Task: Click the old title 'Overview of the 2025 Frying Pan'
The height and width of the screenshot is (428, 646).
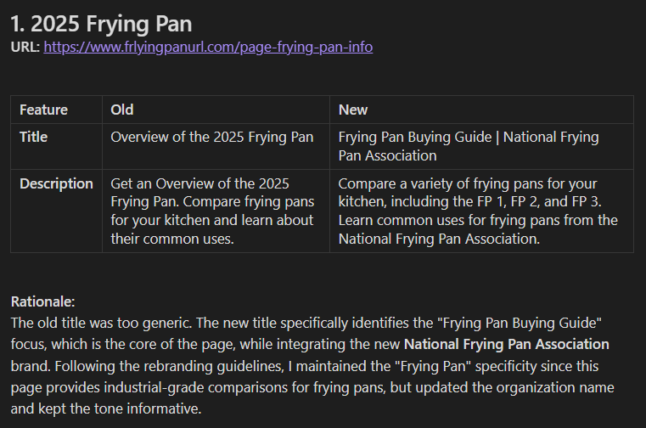Action: tap(212, 137)
